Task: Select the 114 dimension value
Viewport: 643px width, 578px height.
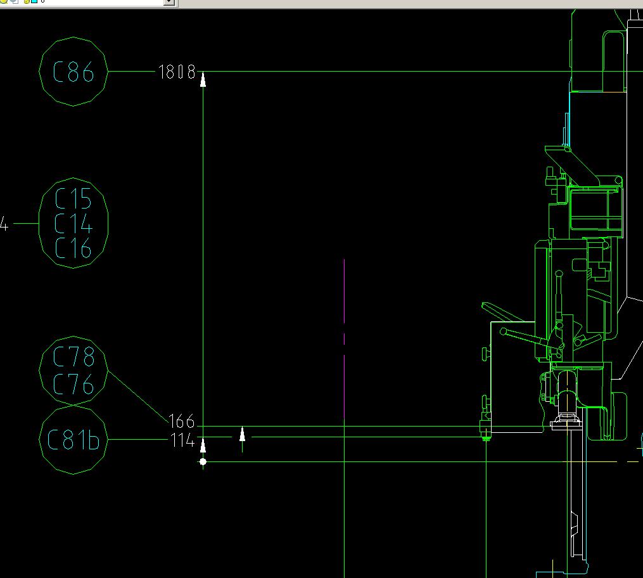Action: click(182, 440)
